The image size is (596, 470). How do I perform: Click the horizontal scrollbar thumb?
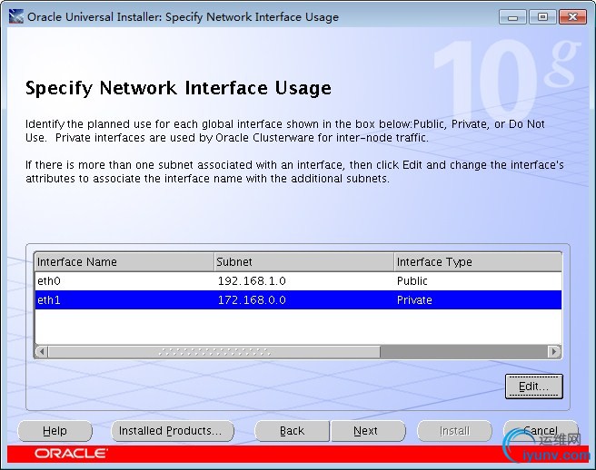pos(214,351)
